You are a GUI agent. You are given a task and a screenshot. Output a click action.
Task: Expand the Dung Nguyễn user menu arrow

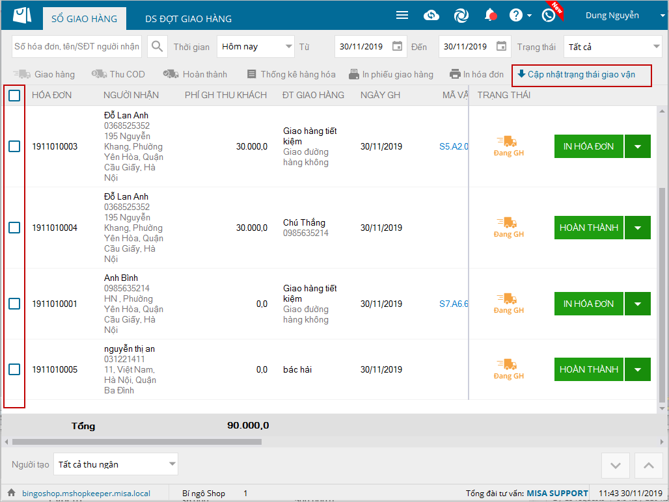662,16
